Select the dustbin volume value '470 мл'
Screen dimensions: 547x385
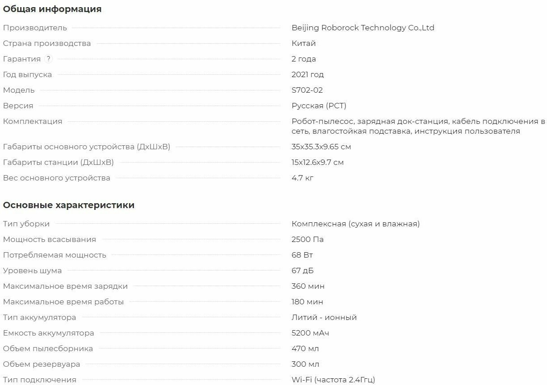pyautogui.click(x=305, y=348)
